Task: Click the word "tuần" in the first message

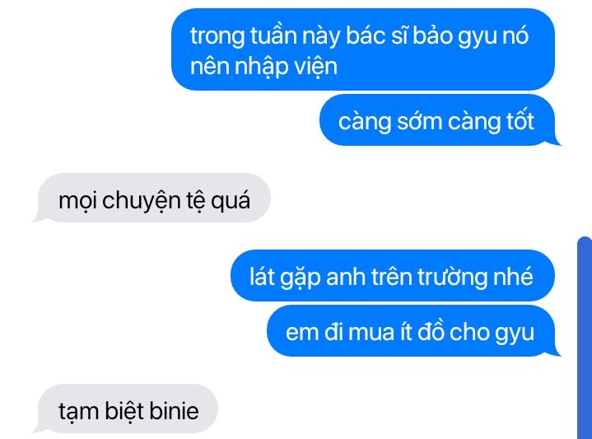Action: [x=273, y=35]
